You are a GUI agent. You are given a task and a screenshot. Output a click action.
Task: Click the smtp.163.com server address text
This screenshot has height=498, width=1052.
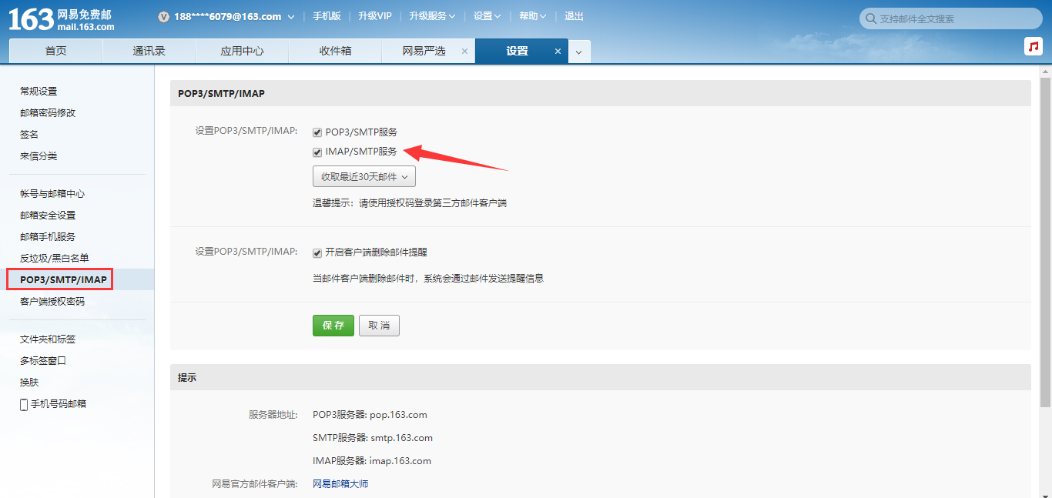pos(401,438)
